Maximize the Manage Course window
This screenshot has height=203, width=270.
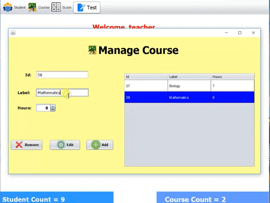tap(240, 33)
